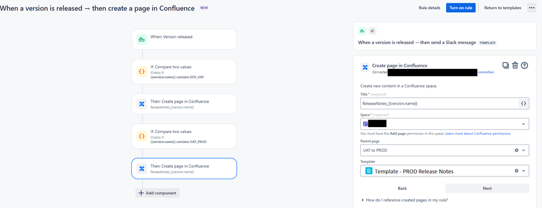The width and height of the screenshot is (542, 208).
Task: Click the Turn on rule button
Action: pyautogui.click(x=461, y=8)
